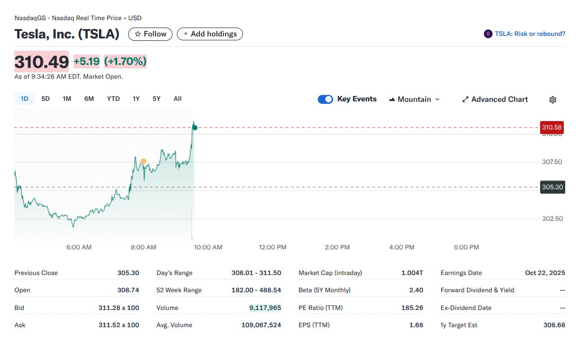578x339 pixels.
Task: Select the YTD range tab
Action: (113, 98)
